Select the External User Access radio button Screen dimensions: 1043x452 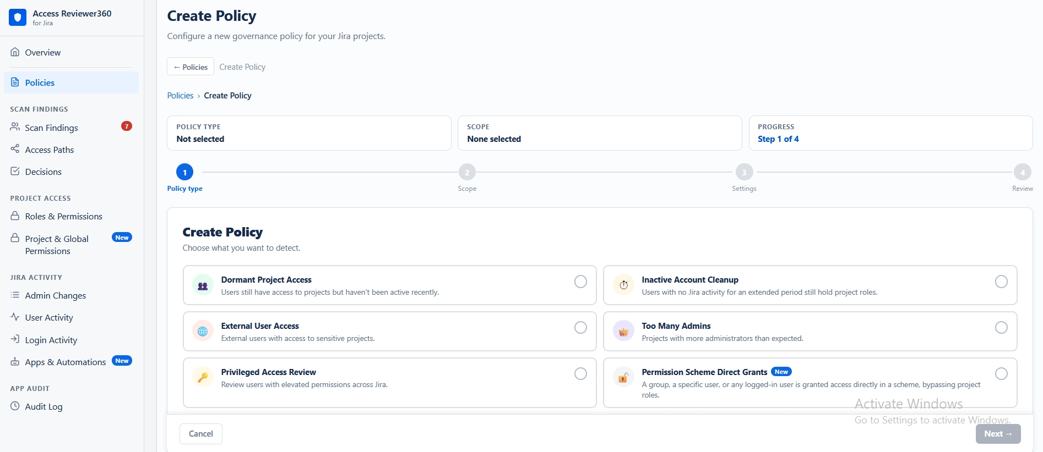coord(580,328)
